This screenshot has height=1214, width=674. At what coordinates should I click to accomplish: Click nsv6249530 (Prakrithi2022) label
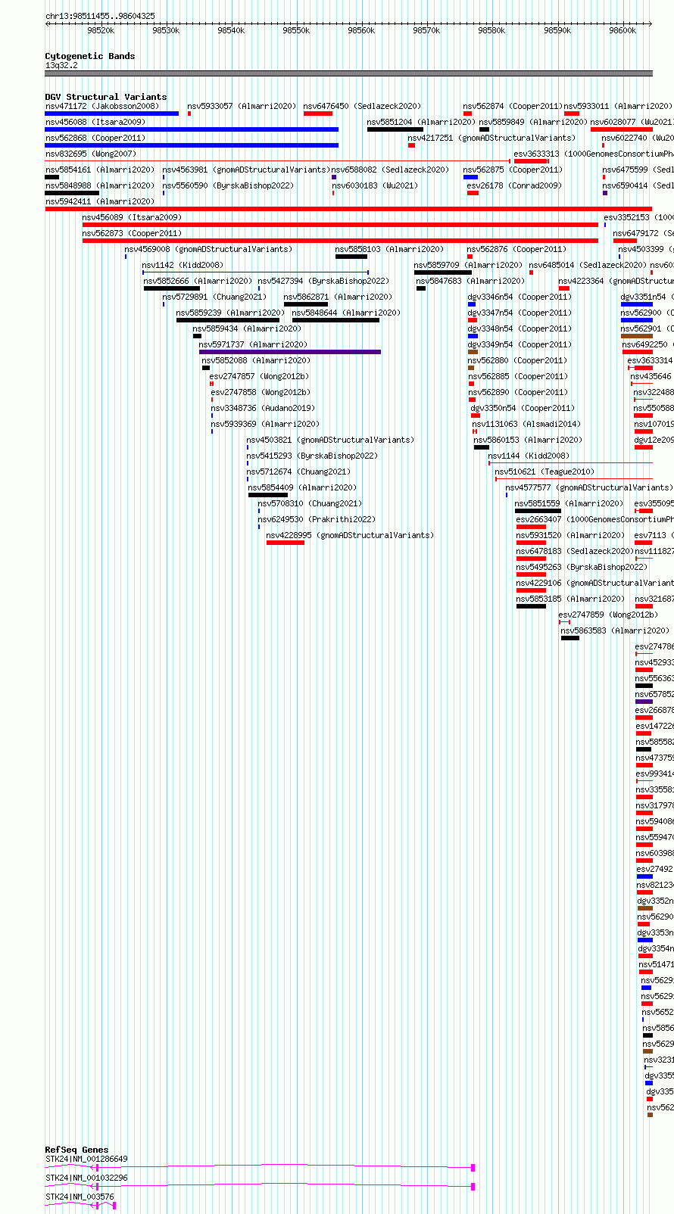pos(317,519)
